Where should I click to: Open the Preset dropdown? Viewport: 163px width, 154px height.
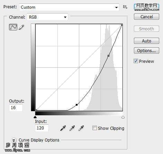69,7
